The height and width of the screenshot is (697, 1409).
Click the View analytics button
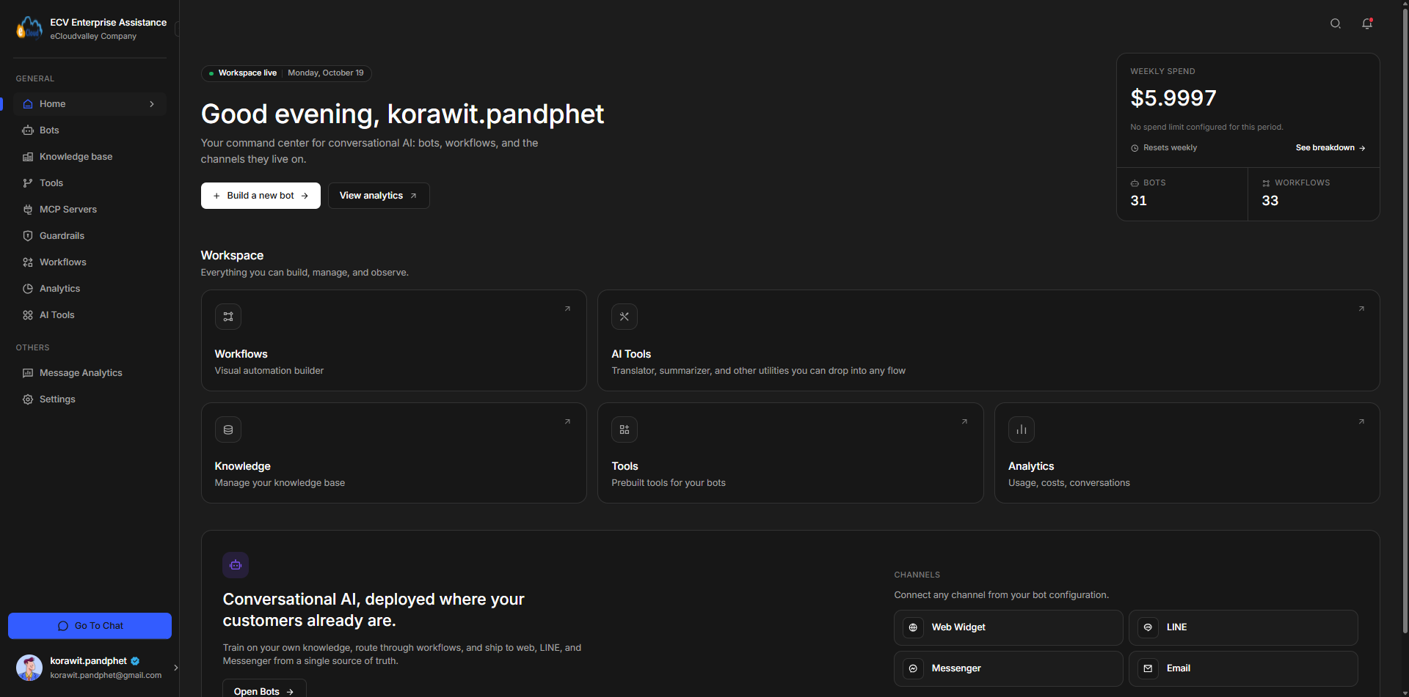(x=379, y=196)
